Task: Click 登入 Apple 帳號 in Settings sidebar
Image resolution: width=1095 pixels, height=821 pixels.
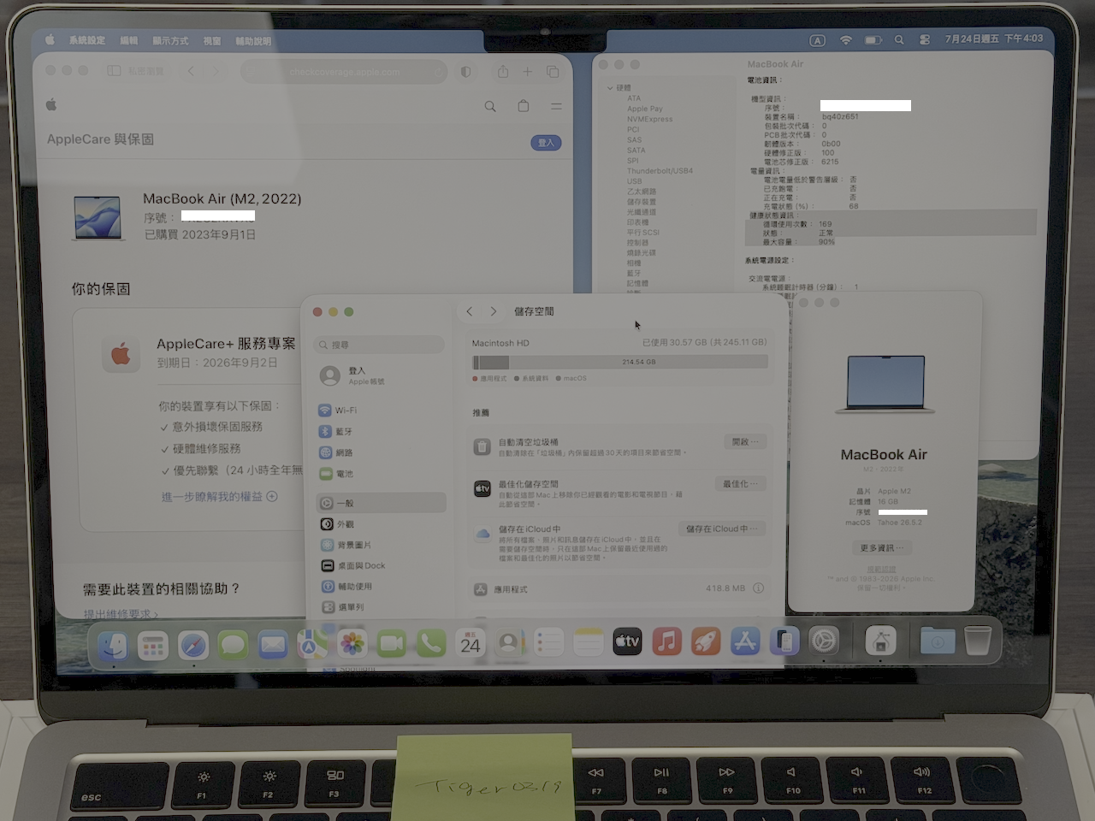Action: pos(381,375)
